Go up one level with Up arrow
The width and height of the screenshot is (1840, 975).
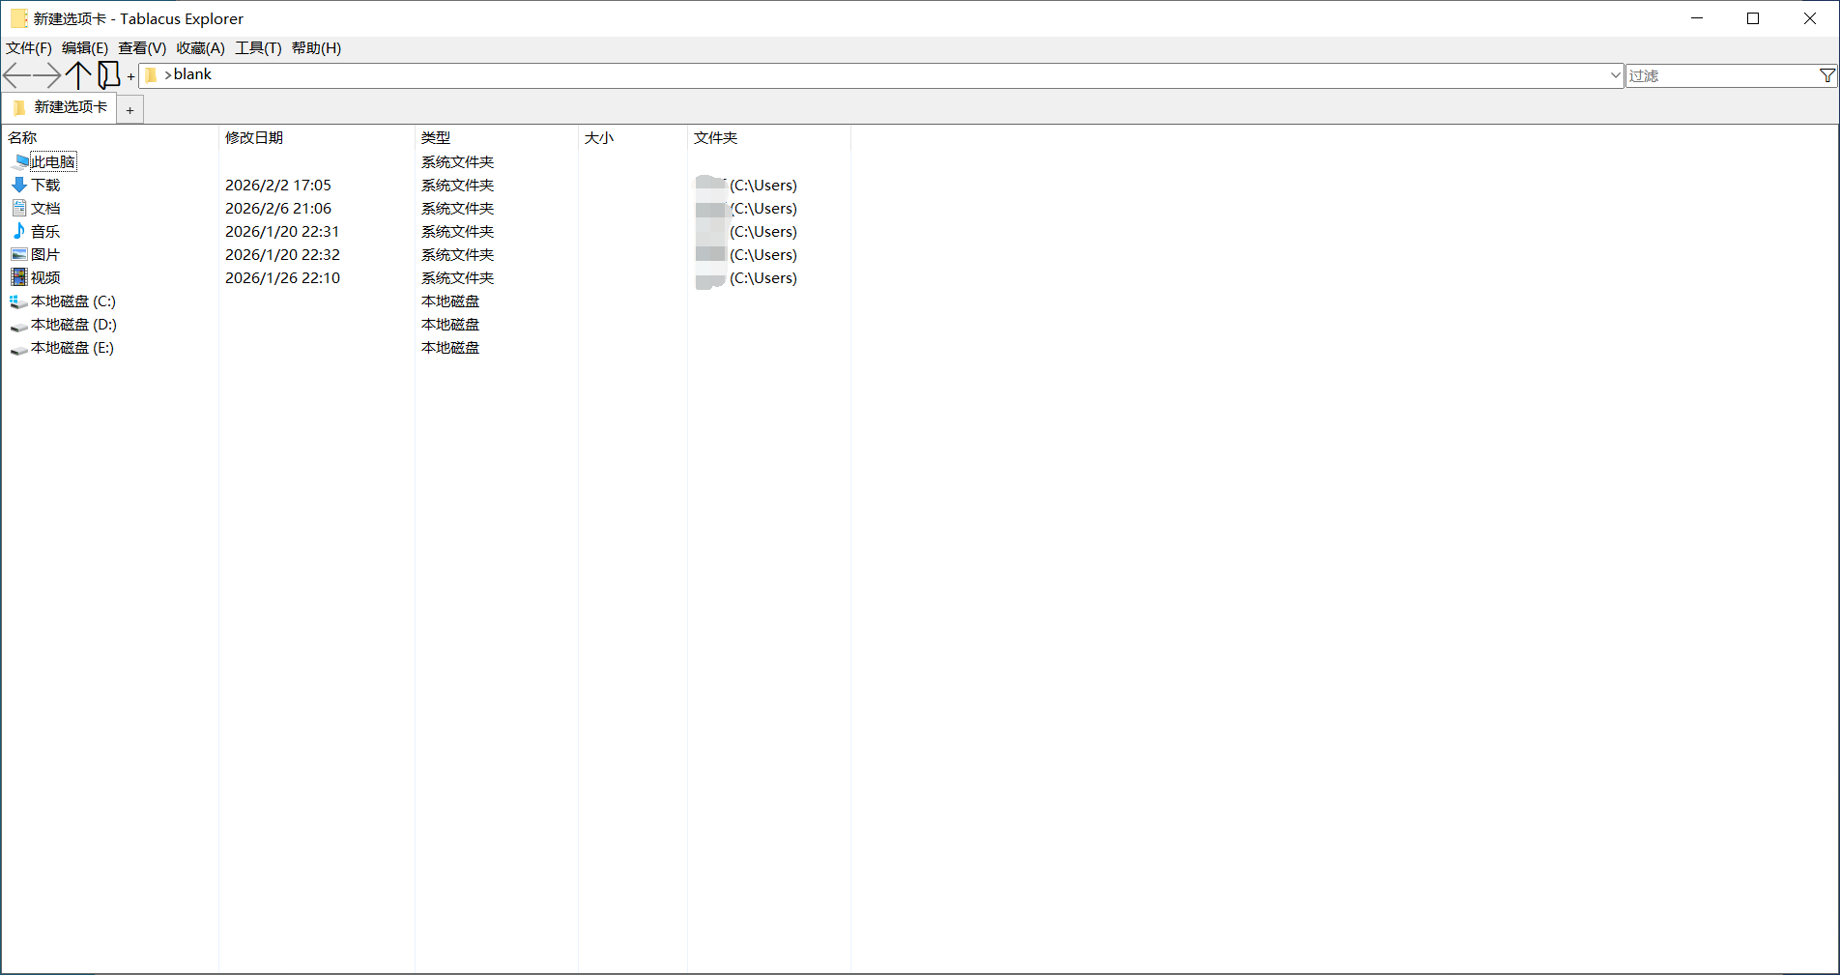78,74
